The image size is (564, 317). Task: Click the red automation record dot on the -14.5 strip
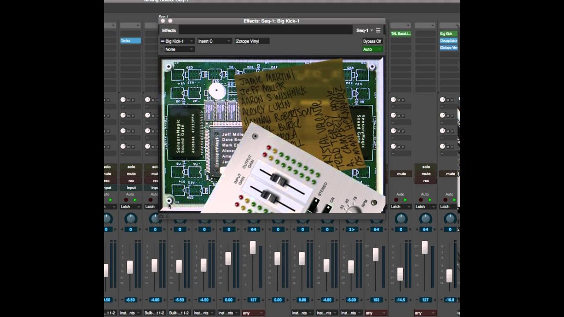(x=396, y=200)
